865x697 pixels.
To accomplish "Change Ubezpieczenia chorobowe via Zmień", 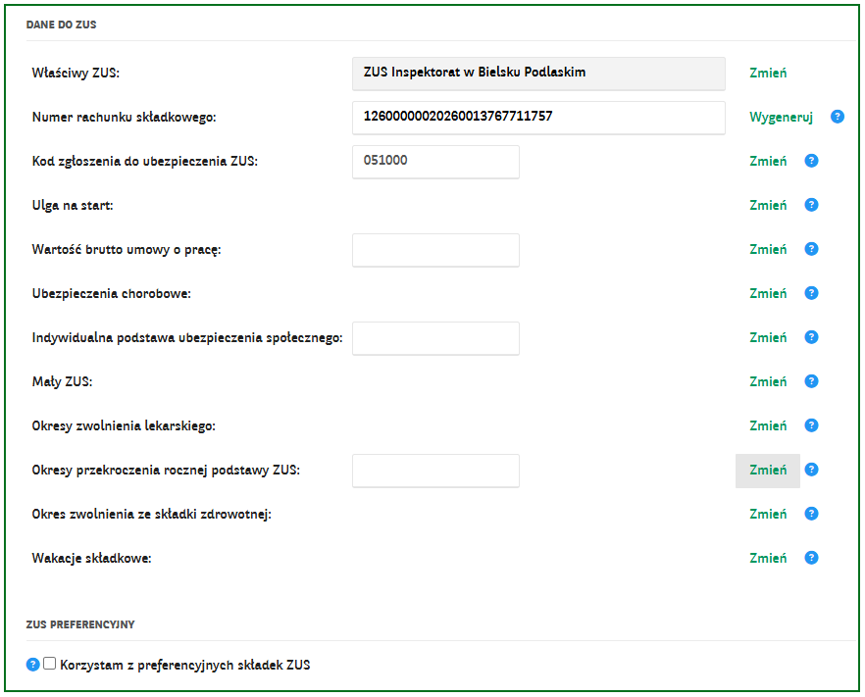I will (768, 293).
